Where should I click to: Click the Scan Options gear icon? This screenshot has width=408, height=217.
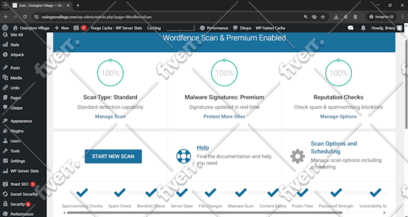click(x=298, y=156)
